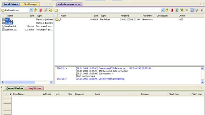The width and height of the screenshot is (205, 115).
Task: Select шаблон.txt in local list
Action: [x=11, y=30]
